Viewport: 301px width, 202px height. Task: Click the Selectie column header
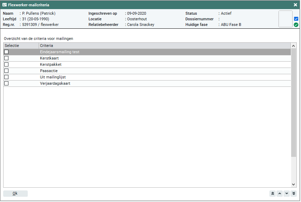pyautogui.click(x=21, y=46)
